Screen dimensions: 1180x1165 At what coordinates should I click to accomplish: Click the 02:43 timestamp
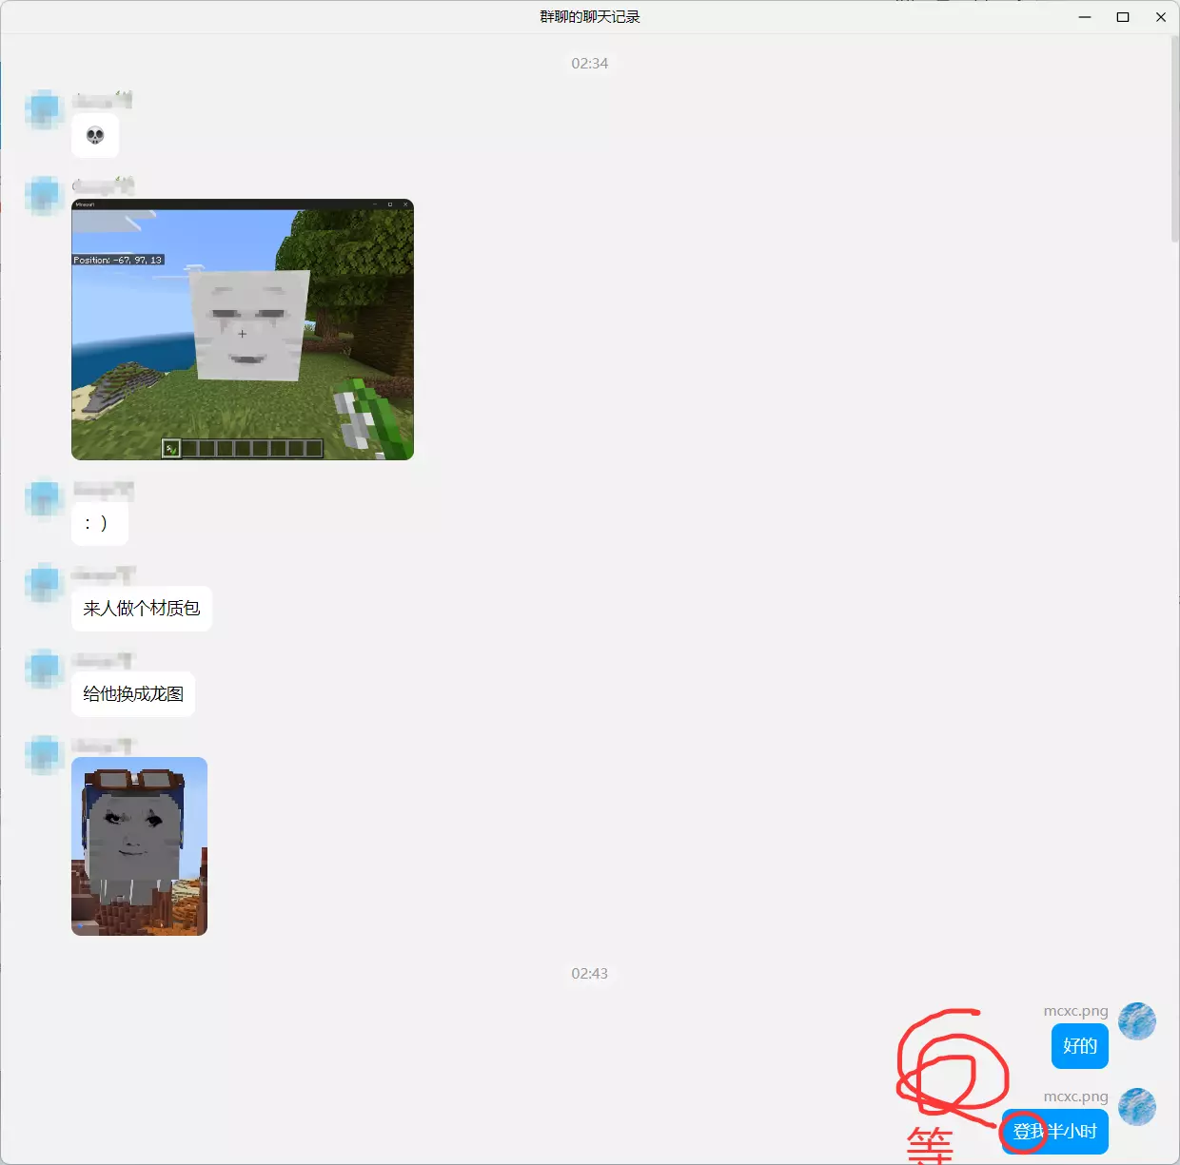(590, 974)
